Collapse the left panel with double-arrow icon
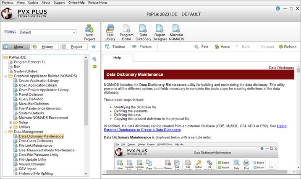The width and height of the screenshot is (301, 179). pos(93,47)
